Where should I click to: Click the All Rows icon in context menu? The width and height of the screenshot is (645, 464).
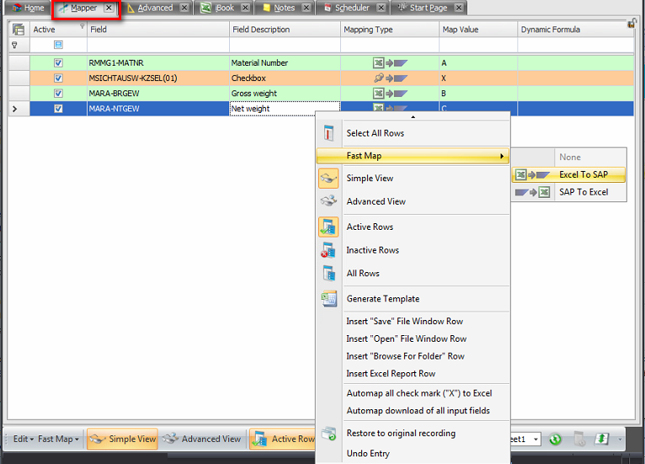(x=328, y=273)
